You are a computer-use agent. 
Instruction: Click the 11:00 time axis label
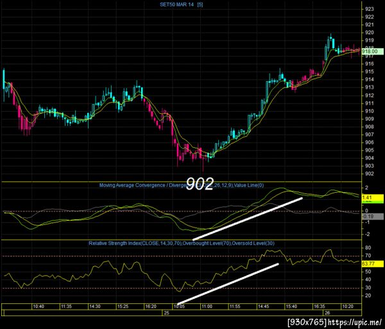207,307
